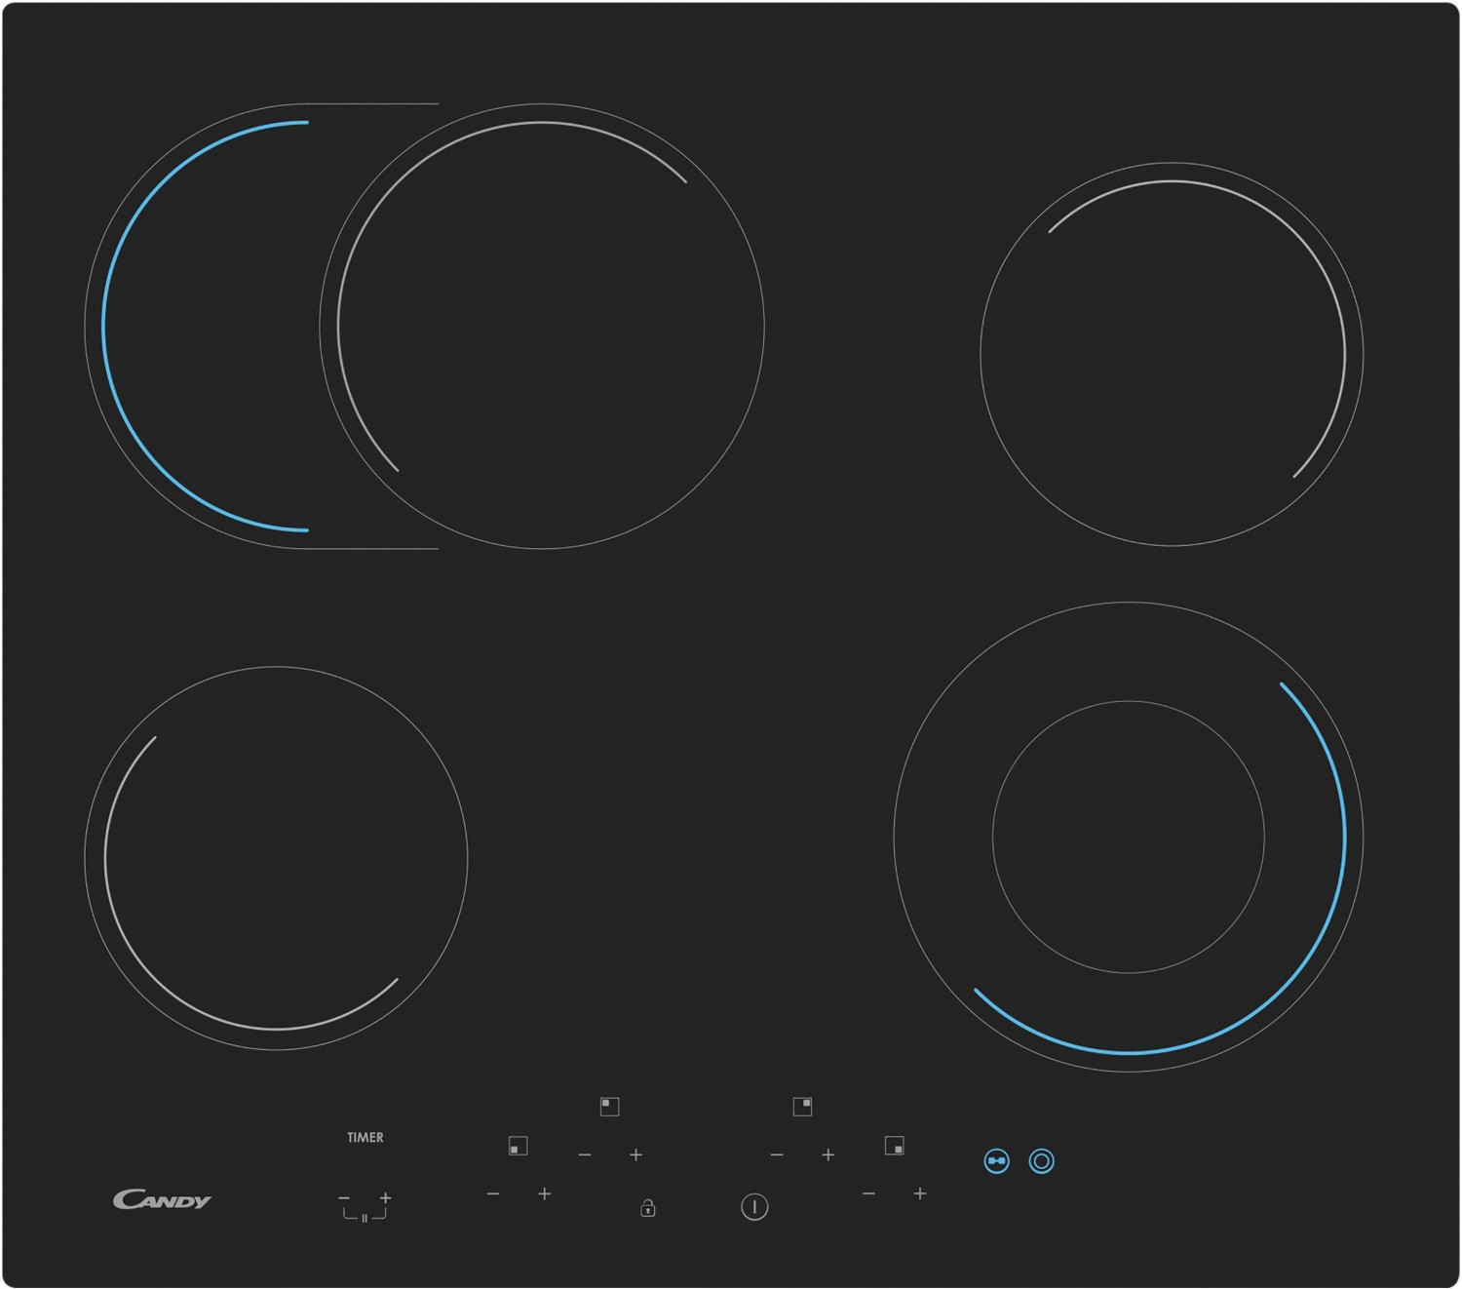The width and height of the screenshot is (1462, 1289).
Task: Toggle the child lock padlock
Action: tap(647, 1208)
